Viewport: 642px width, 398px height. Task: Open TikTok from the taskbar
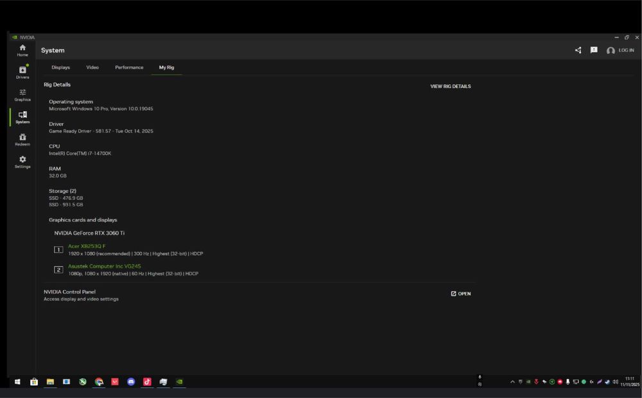click(x=148, y=381)
